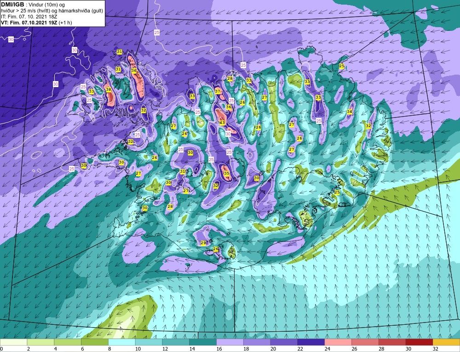The image size is (460, 352).
Task: Click the purple 18–20 m/s legend swatch
Action: click(257, 342)
